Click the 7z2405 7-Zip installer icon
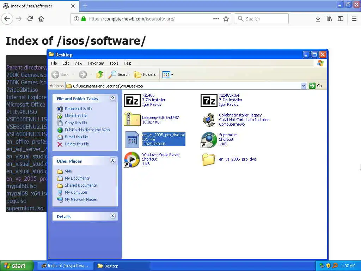The height and width of the screenshot is (271, 361). point(132,100)
